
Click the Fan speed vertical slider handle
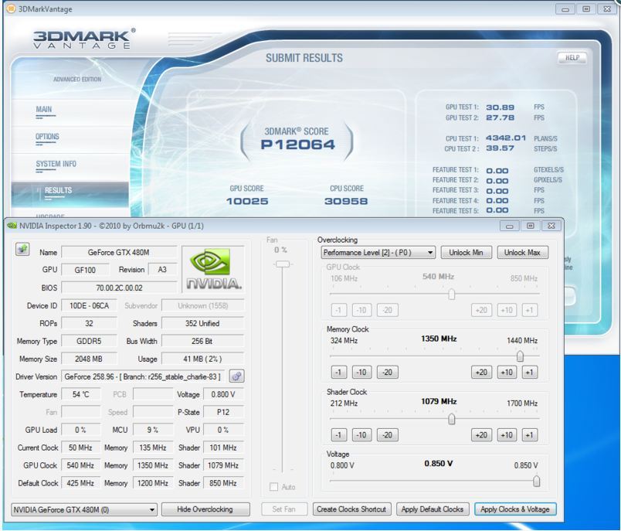[x=283, y=264]
